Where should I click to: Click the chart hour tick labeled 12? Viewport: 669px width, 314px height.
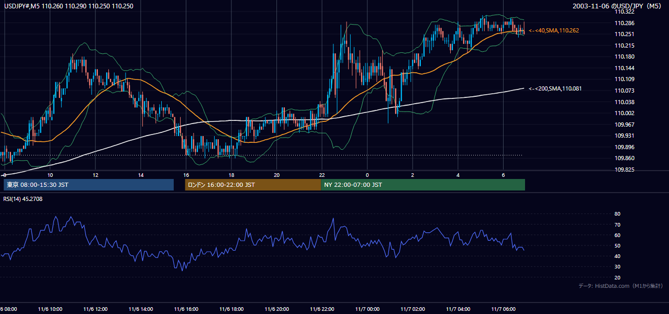point(95,175)
